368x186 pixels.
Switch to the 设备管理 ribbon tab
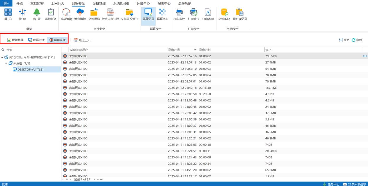click(x=99, y=4)
